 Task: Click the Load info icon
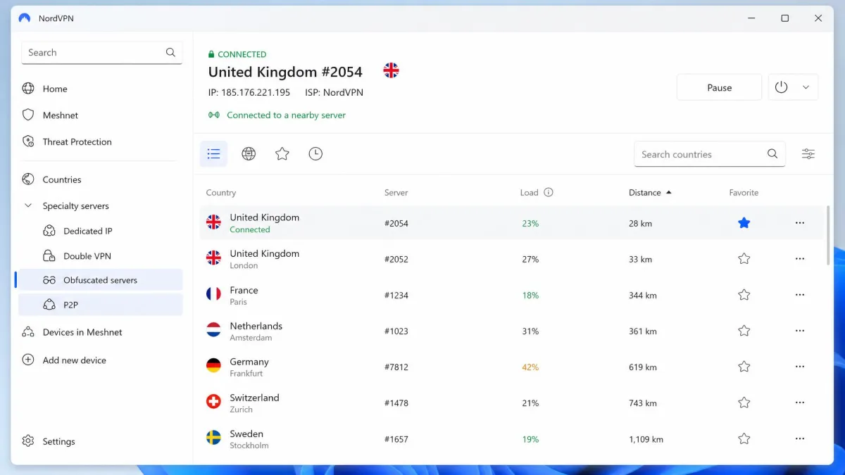point(549,193)
